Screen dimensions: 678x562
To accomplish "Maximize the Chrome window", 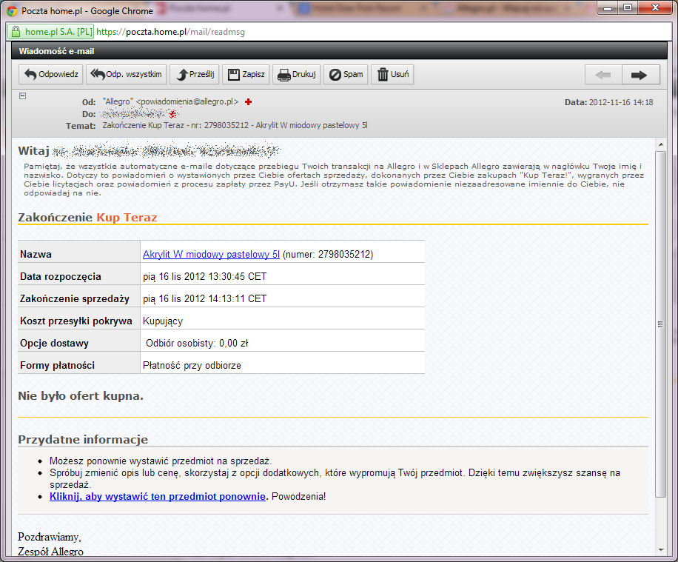I will pyautogui.click(x=628, y=8).
